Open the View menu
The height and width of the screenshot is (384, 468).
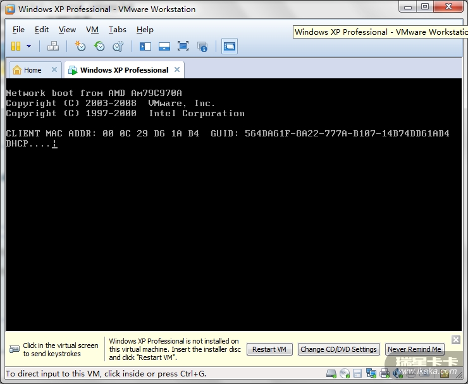[x=67, y=30]
